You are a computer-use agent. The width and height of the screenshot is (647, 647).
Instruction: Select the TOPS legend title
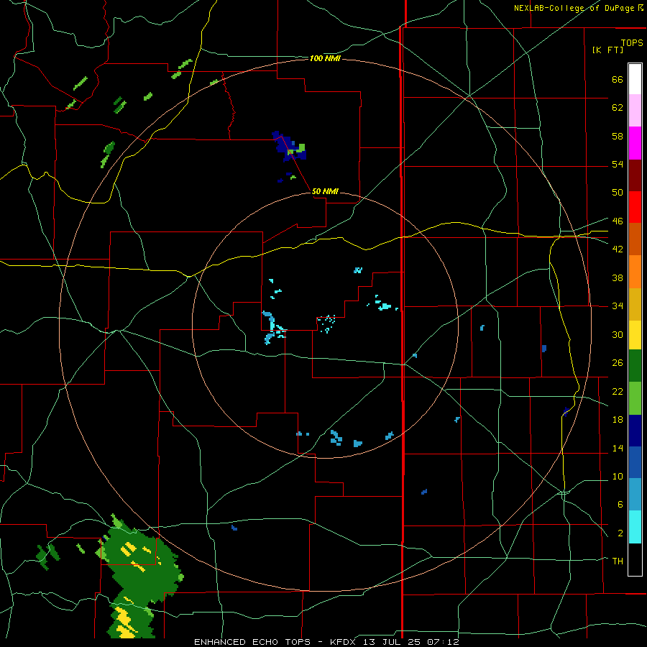(x=632, y=42)
